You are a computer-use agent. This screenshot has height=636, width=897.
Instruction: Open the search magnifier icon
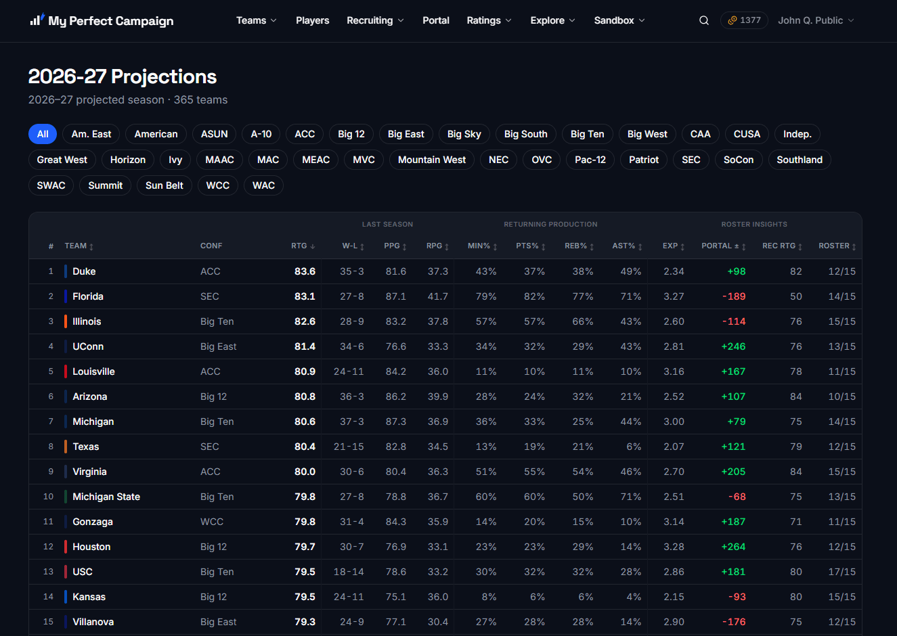(704, 20)
